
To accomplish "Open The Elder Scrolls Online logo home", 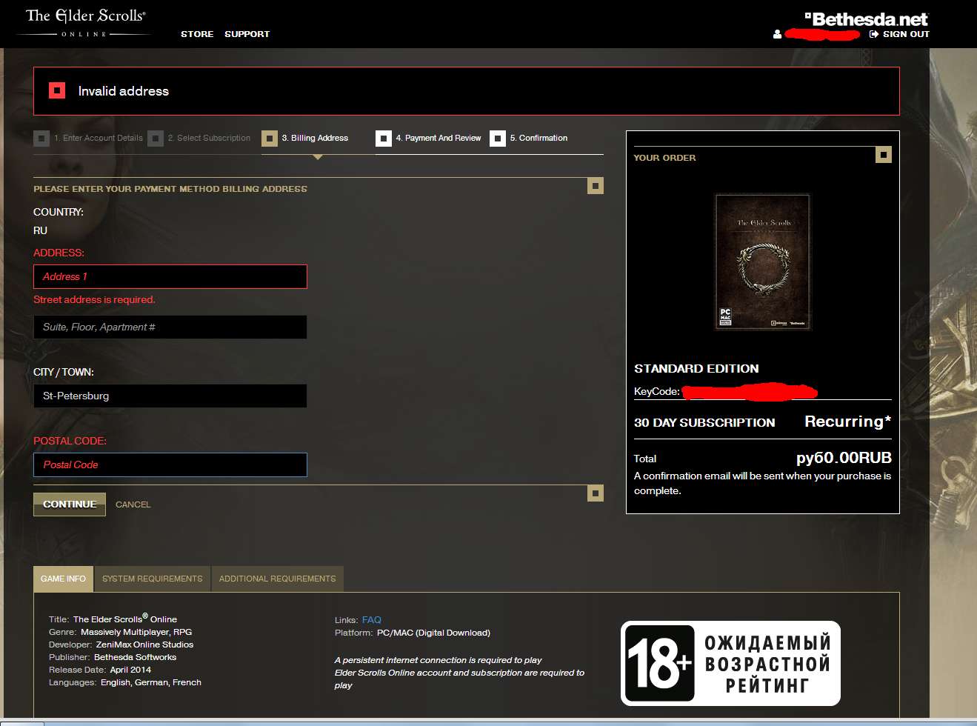I will click(x=86, y=22).
